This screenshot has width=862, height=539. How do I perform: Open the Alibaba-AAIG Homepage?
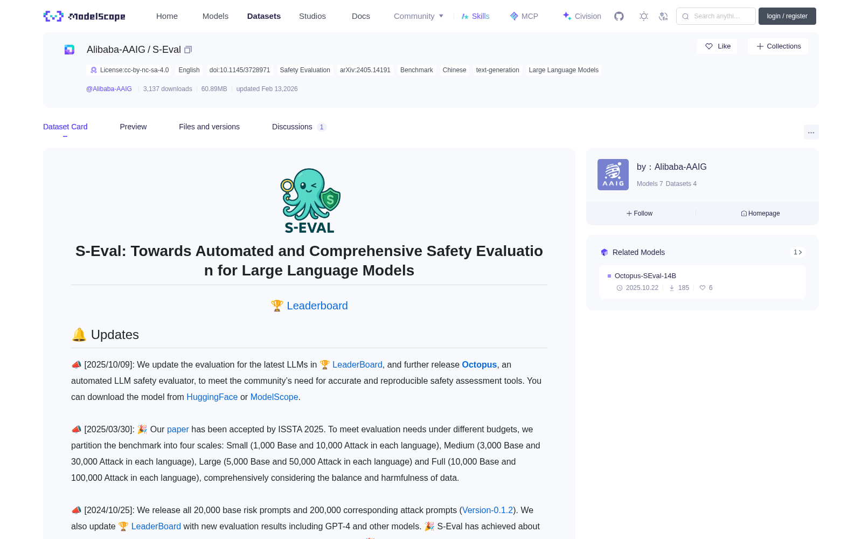click(x=760, y=213)
